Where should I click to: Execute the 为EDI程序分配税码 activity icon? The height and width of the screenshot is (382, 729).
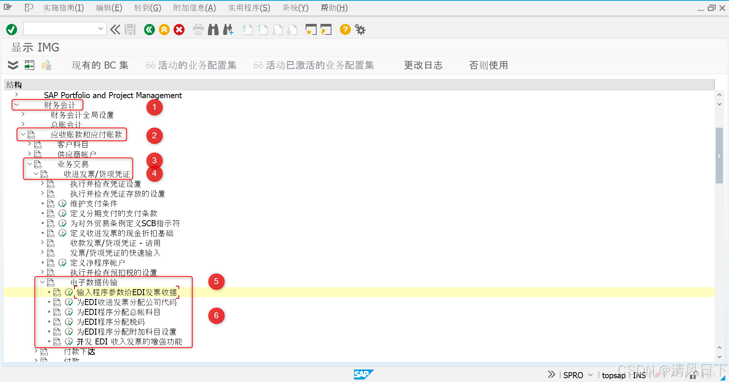click(69, 322)
